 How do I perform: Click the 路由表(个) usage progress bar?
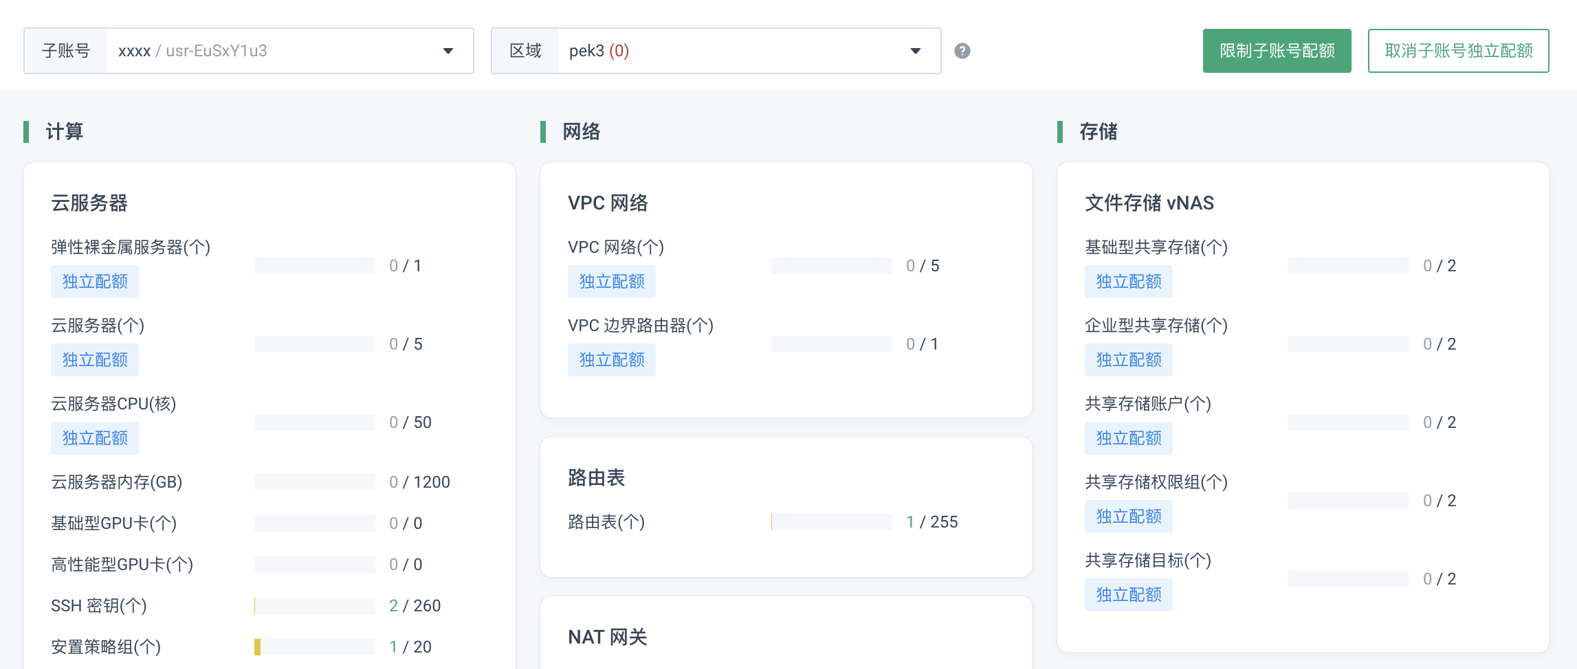tap(832, 522)
